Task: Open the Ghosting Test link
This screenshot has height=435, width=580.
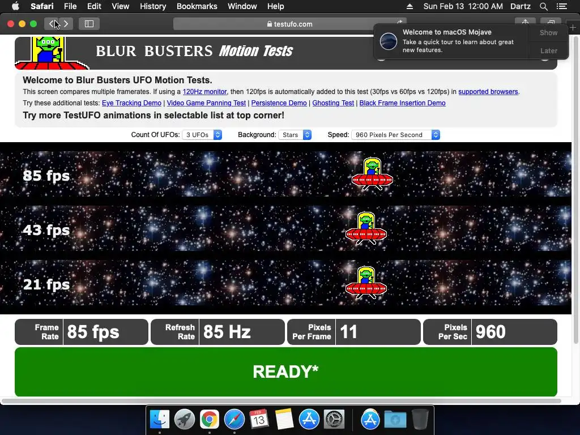Action: 333,103
